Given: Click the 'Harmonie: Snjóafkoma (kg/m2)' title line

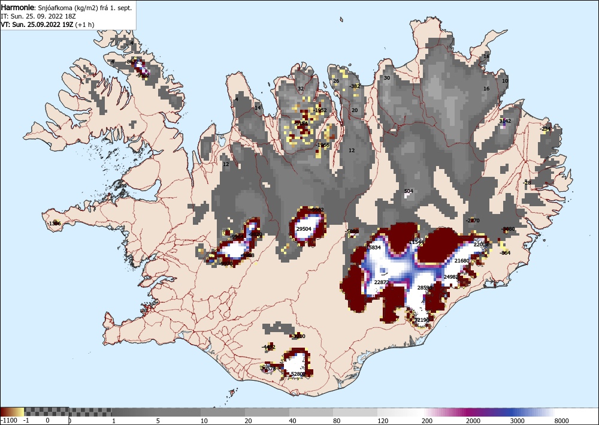Looking at the screenshot, I should click(x=66, y=8).
